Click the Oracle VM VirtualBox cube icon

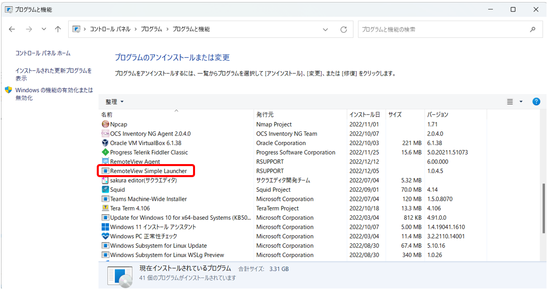[x=105, y=143]
